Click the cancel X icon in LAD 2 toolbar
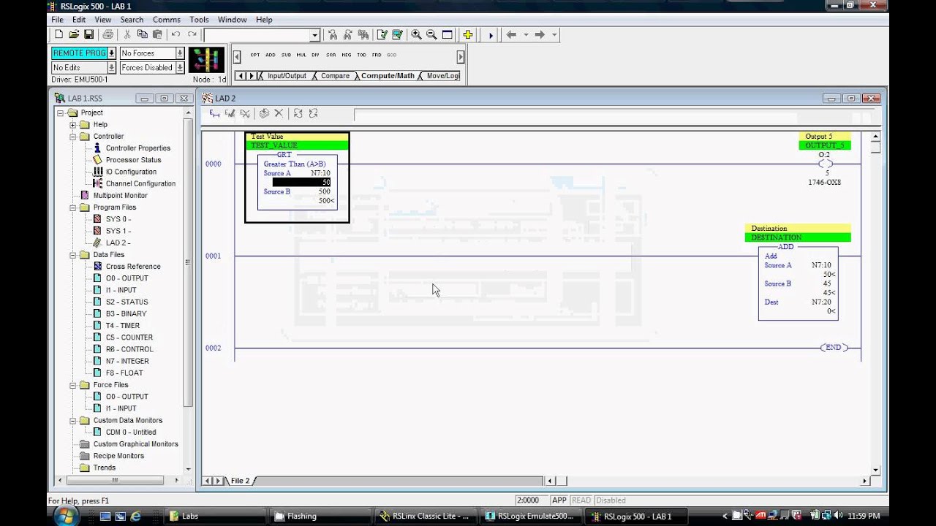This screenshot has height=526, width=936. point(279,113)
